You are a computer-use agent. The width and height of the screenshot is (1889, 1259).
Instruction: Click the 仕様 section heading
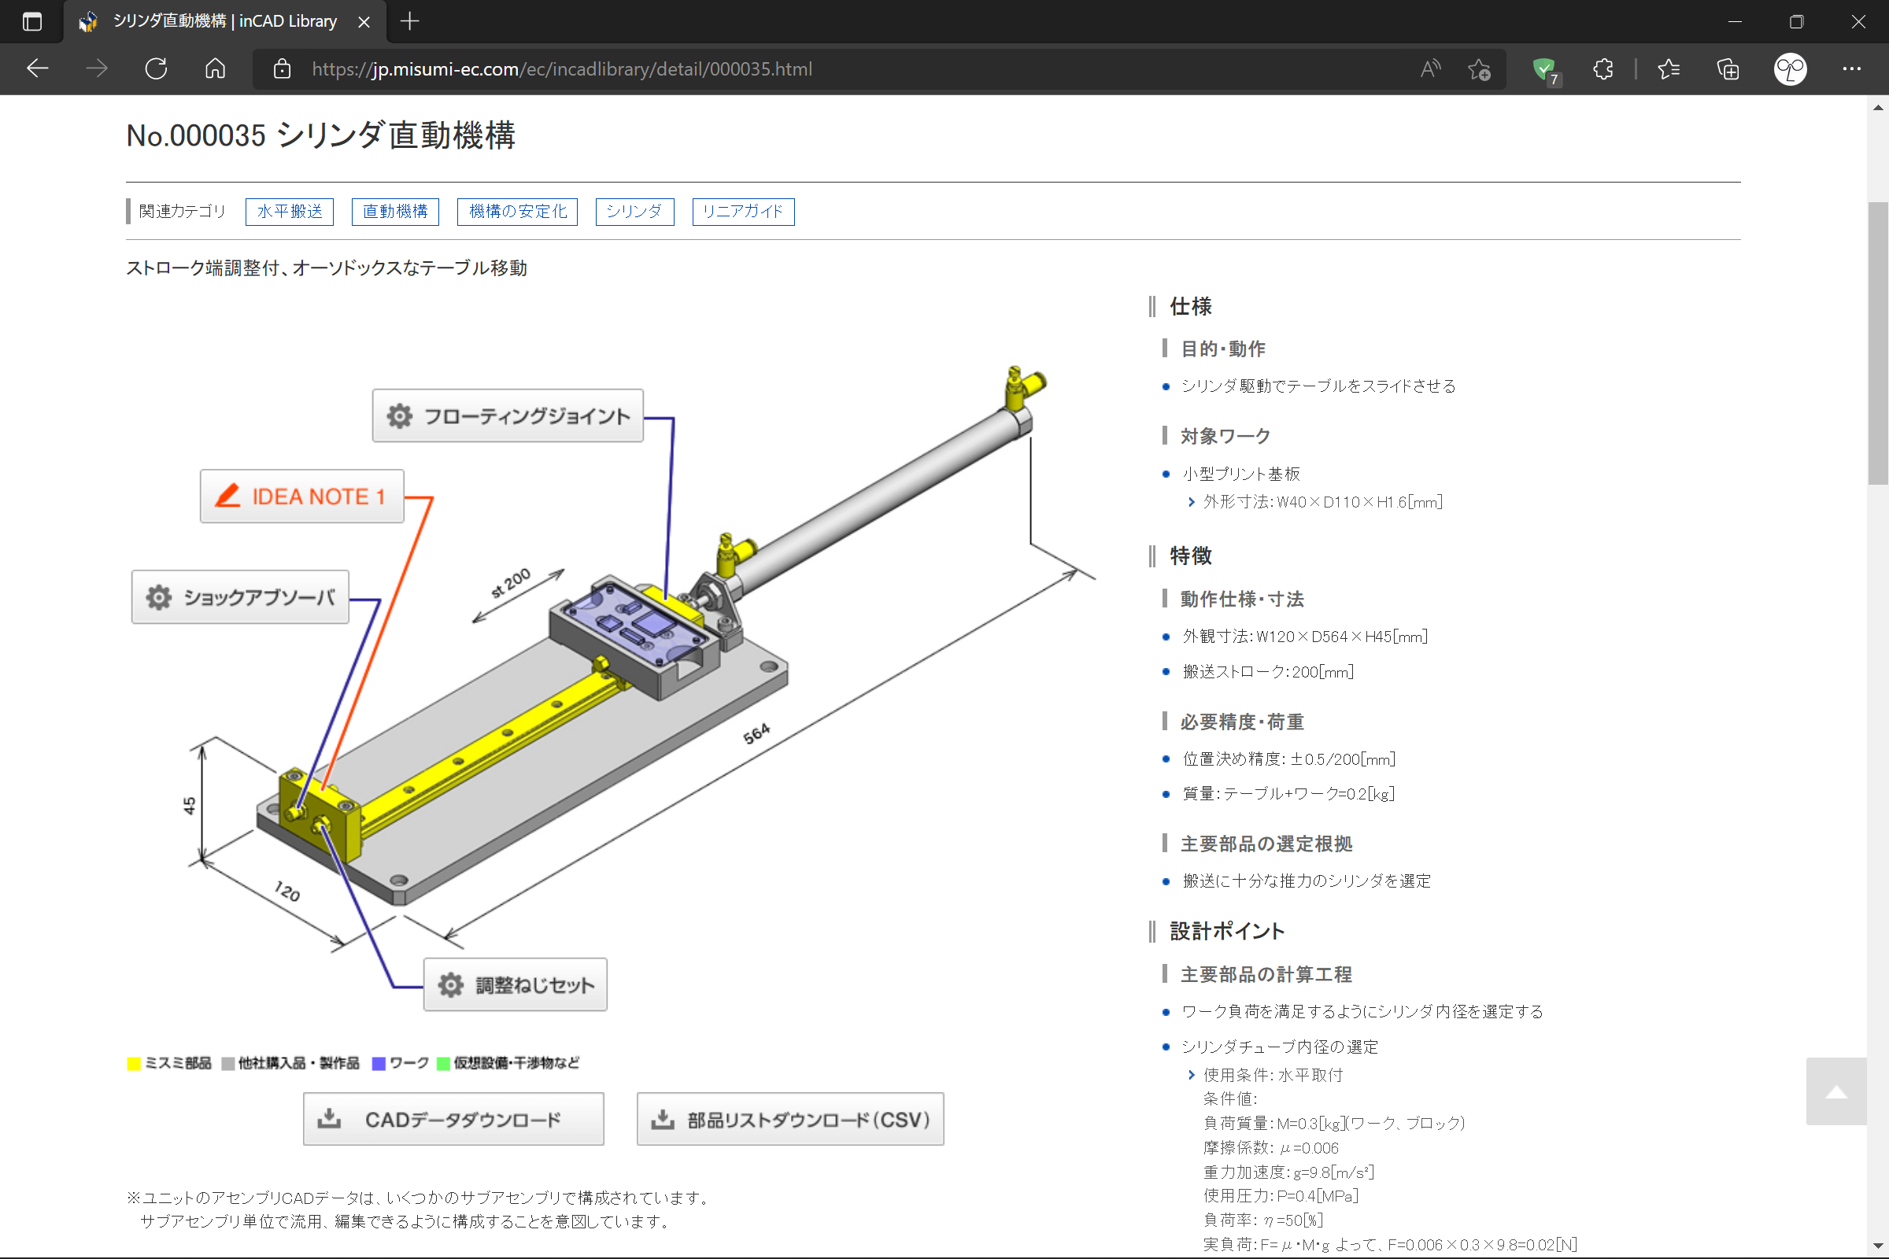coord(1190,306)
